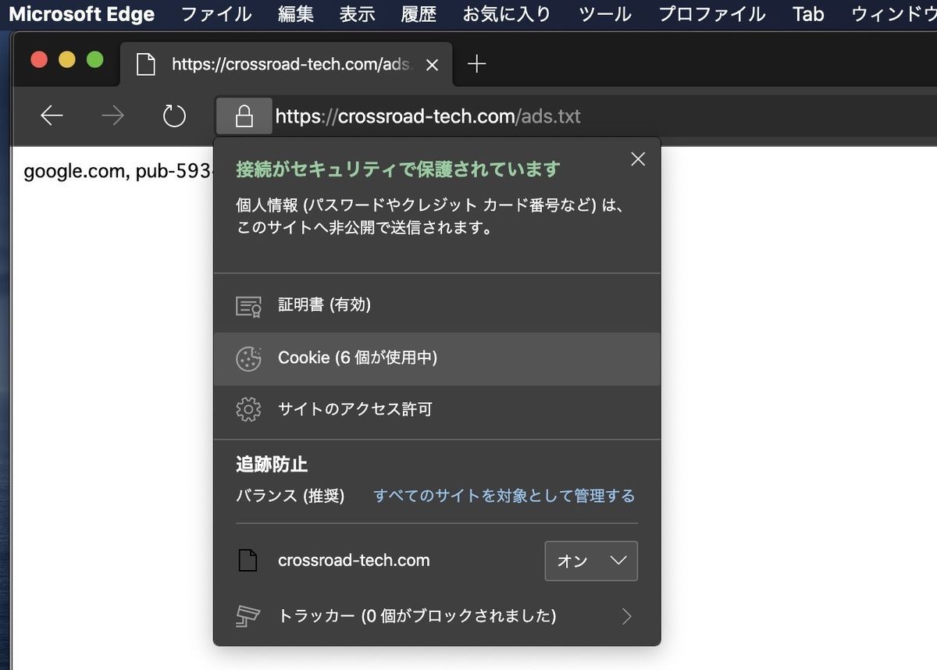Open the オン tracking prevention dropdown
Screen dimensions: 937x670
tap(591, 561)
